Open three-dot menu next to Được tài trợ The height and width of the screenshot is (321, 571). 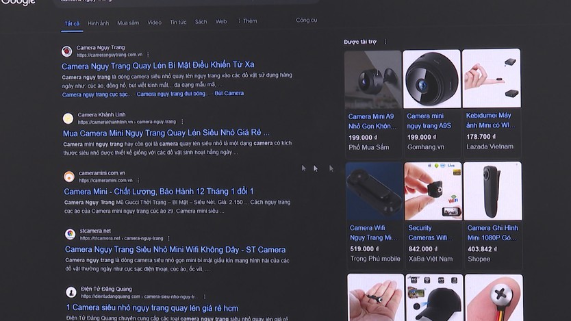(385, 42)
